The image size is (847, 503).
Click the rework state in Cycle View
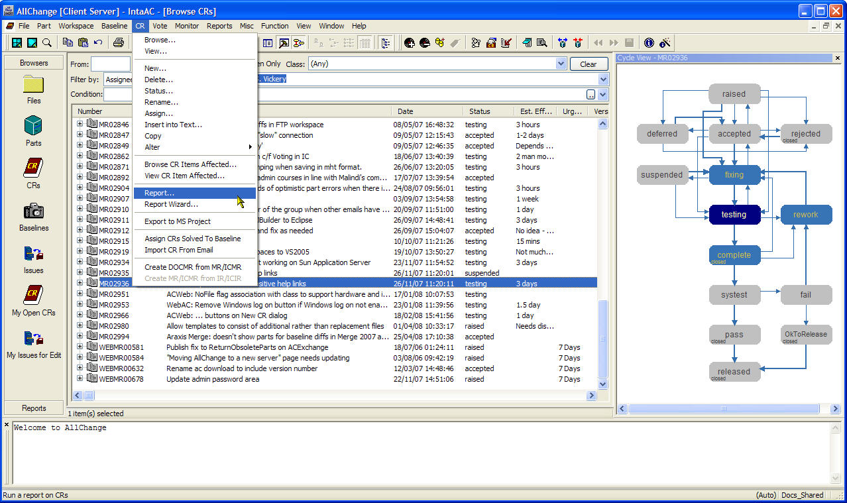[805, 215]
